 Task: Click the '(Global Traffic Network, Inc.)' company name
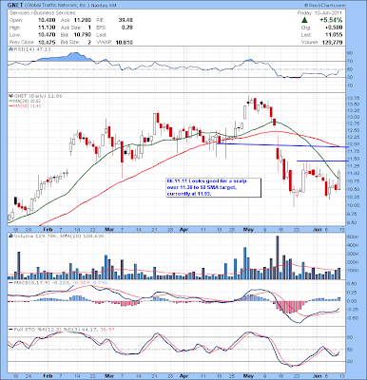[56, 6]
